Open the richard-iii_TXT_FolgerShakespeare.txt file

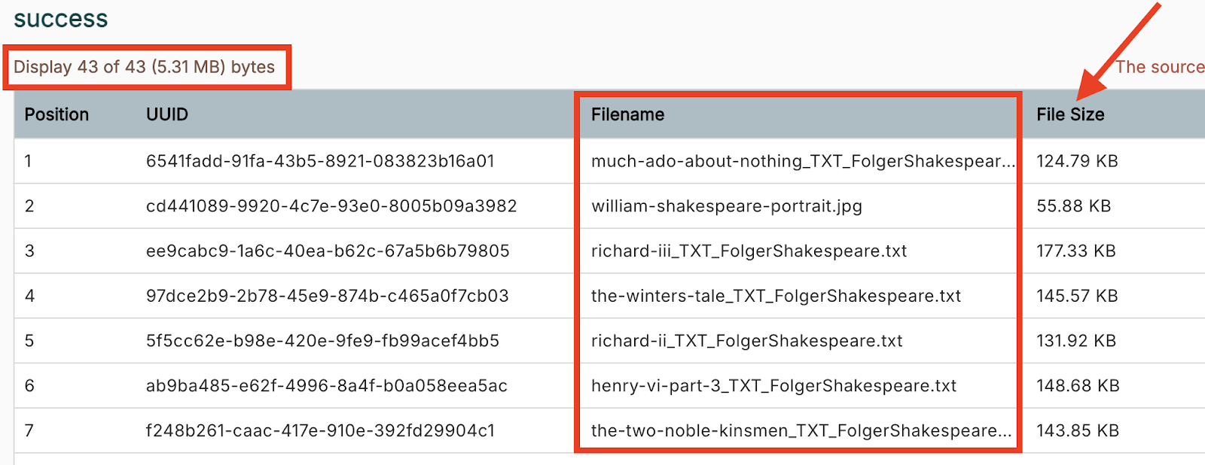tap(749, 251)
